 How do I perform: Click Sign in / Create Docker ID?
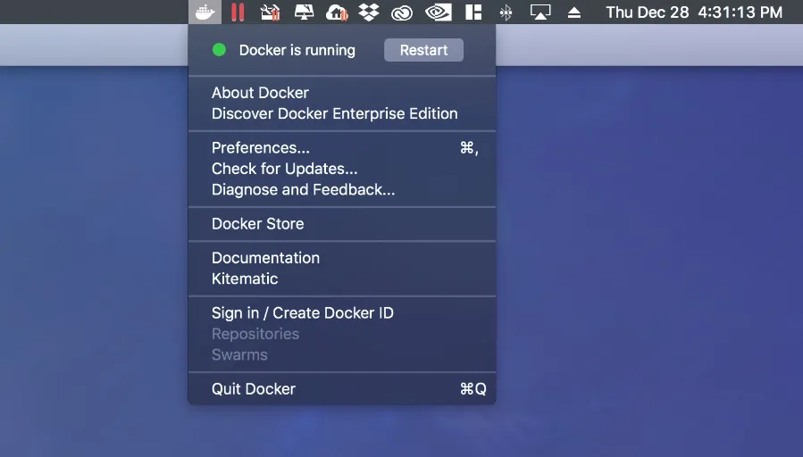(x=302, y=313)
